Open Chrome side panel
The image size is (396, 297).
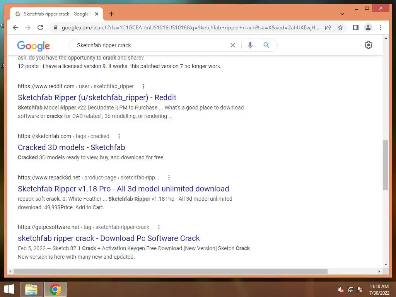tap(356, 27)
